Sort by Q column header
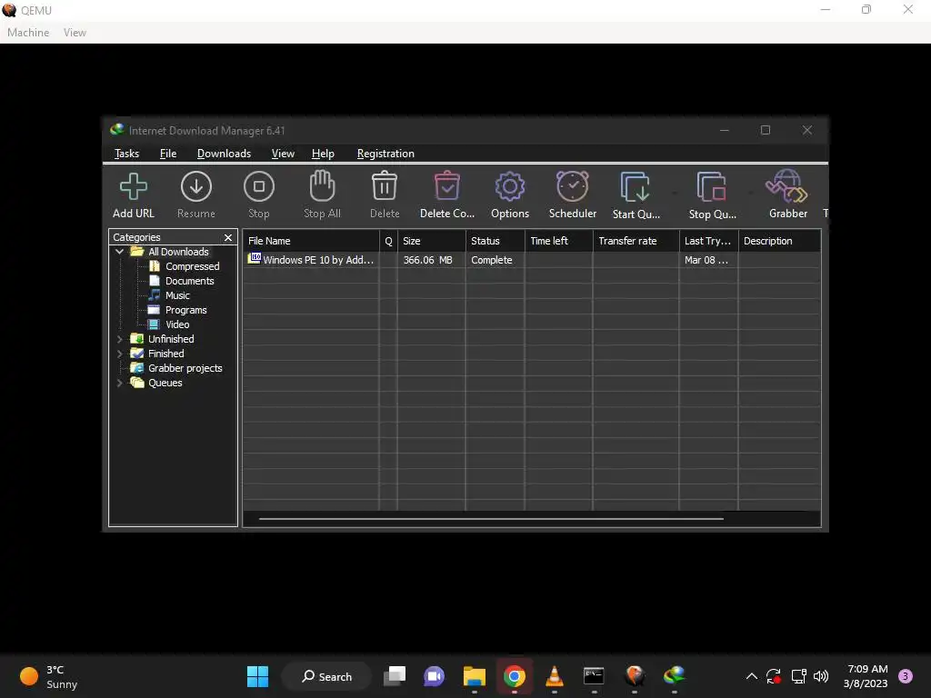Screen dimensions: 931x698 (x=388, y=241)
